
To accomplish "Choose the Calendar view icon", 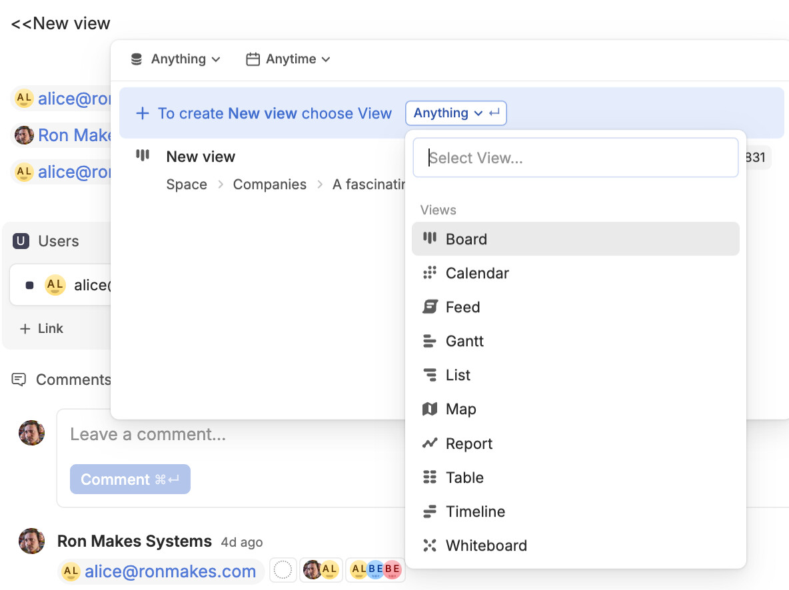I will coord(430,273).
